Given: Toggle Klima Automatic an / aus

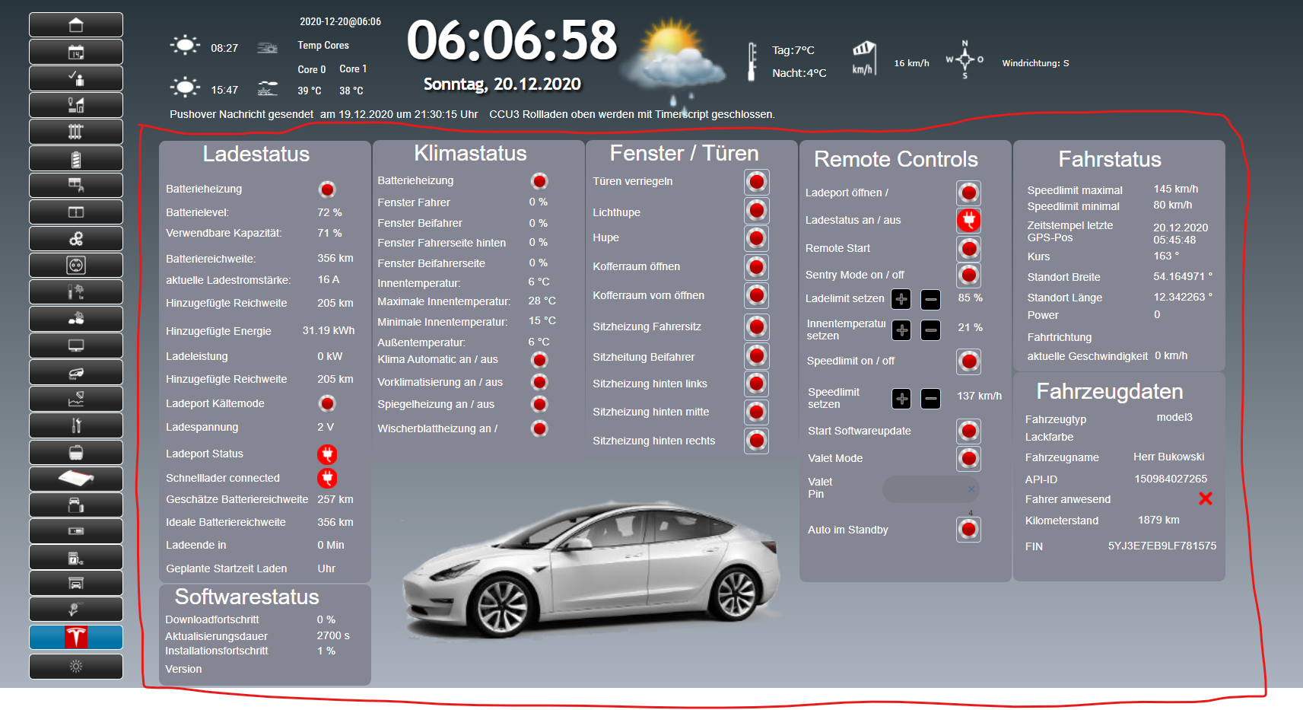Looking at the screenshot, I should pos(539,360).
